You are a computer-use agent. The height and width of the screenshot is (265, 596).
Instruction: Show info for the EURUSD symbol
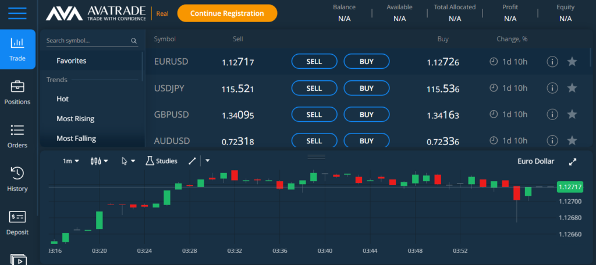(552, 62)
